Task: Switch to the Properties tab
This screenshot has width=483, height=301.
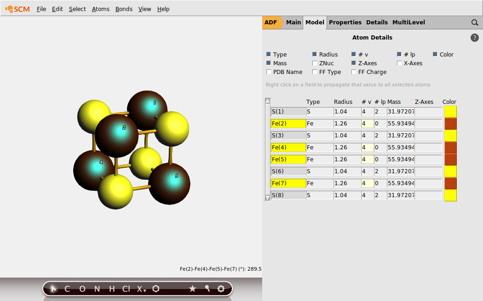Action: point(345,22)
